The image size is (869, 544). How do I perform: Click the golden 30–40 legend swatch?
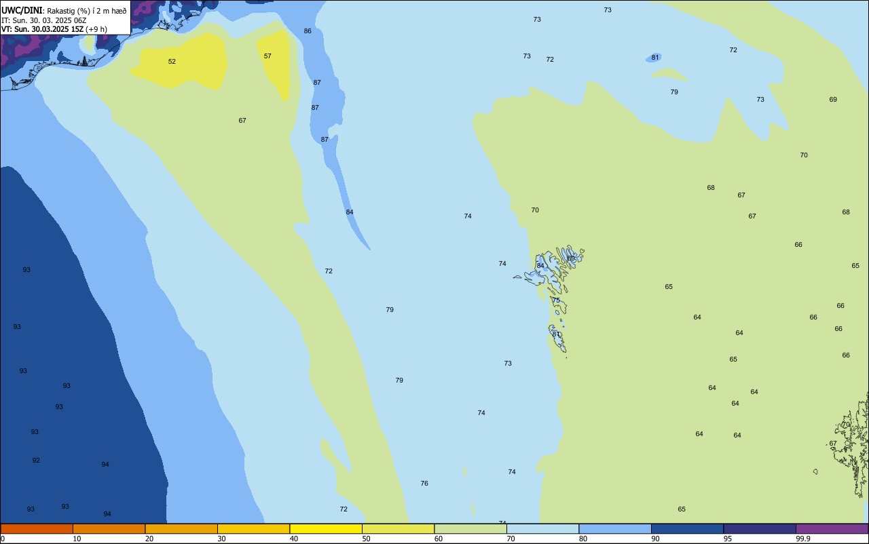pyautogui.click(x=253, y=528)
